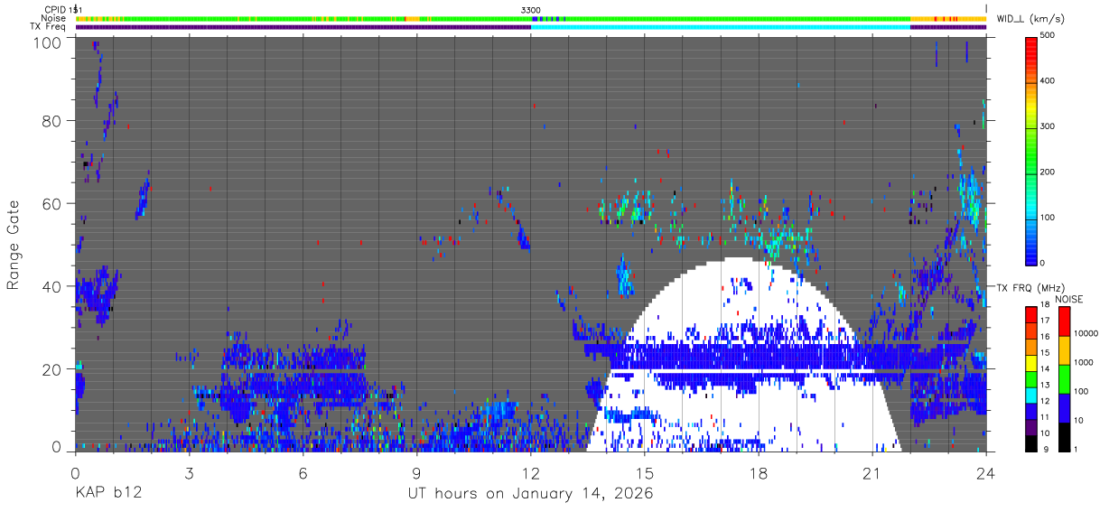Click the "NOISE" legend title
The height and width of the screenshot is (512, 1109).
pos(1069,299)
